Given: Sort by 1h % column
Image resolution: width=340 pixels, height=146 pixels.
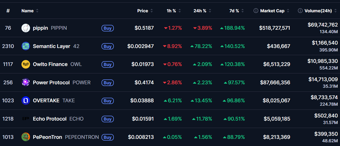Looking at the screenshot, I should (x=179, y=11).
